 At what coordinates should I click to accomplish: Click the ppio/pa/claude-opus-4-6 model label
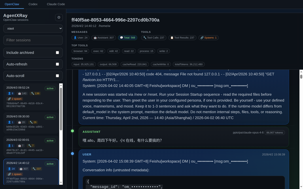(248, 133)
